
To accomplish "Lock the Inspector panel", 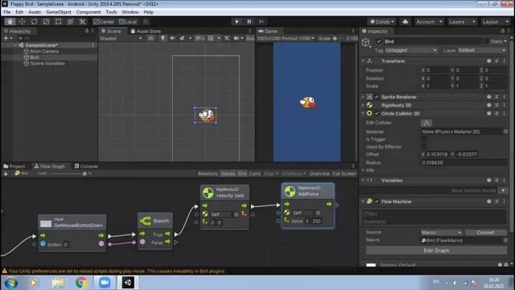I will [x=502, y=31].
